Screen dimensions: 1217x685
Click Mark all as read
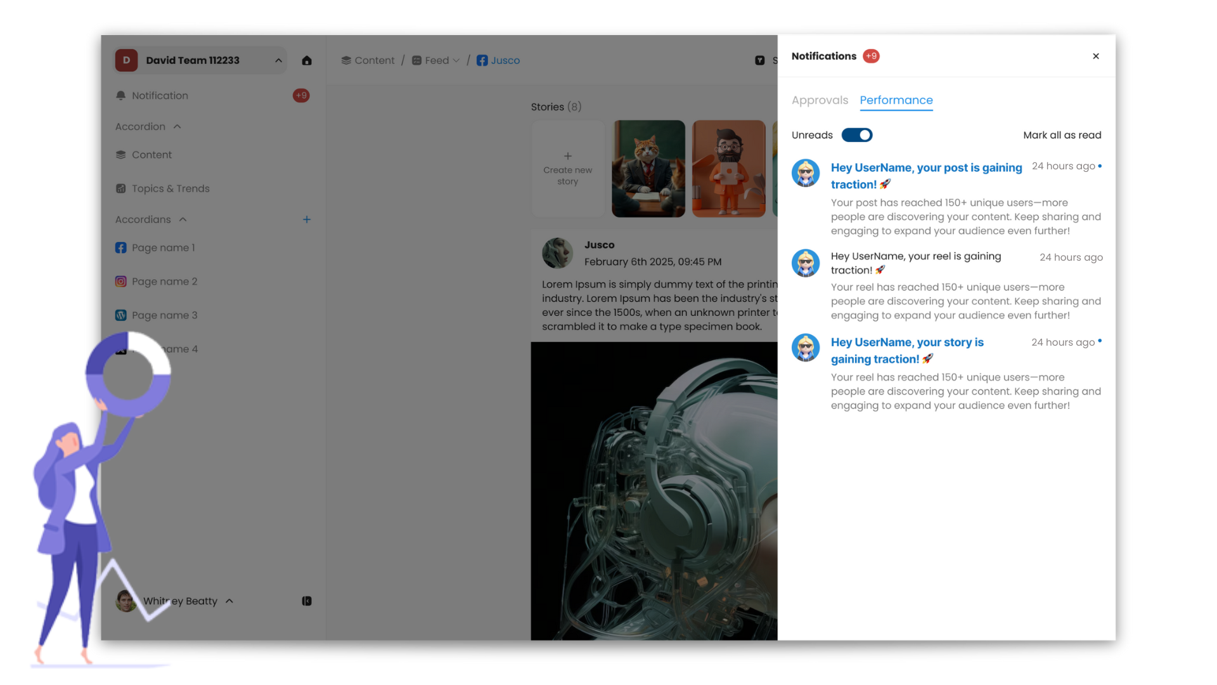[x=1062, y=135]
